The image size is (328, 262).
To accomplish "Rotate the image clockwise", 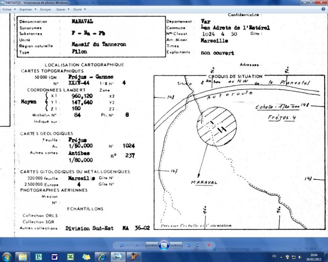I will 198,245.
